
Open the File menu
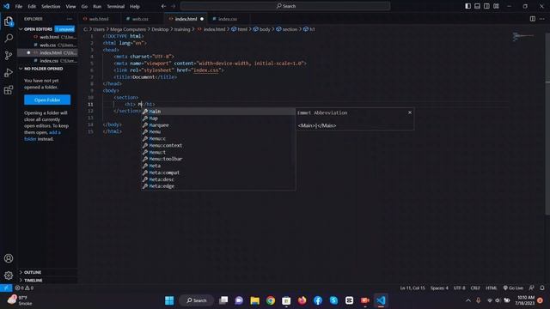pyautogui.click(x=19, y=6)
